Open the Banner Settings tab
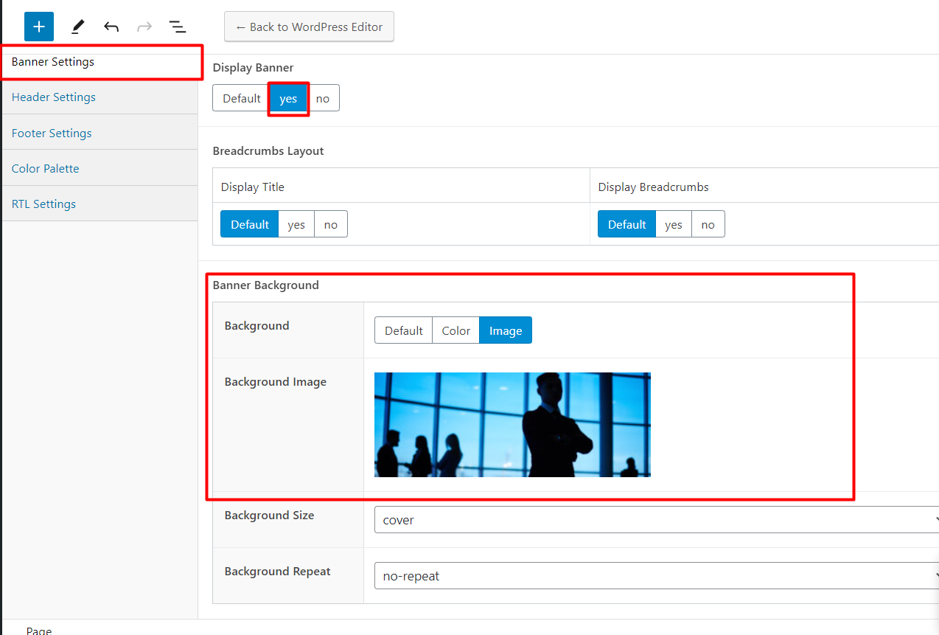 point(100,62)
